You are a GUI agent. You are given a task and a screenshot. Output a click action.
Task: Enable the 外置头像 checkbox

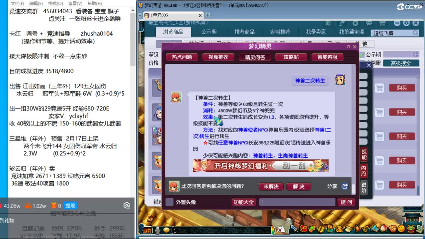click(169, 202)
